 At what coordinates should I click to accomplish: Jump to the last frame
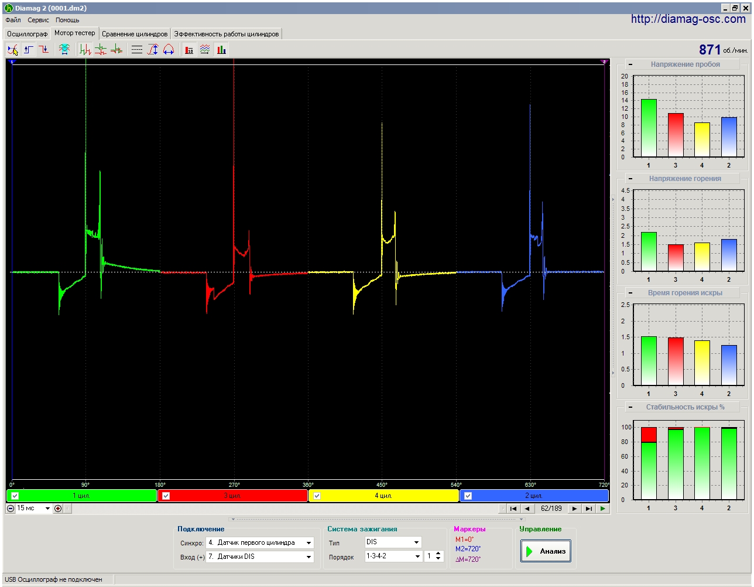(589, 508)
